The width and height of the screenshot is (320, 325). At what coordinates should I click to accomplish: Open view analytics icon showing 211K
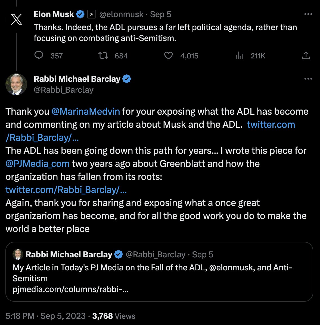tap(239, 56)
